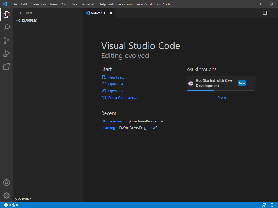The width and height of the screenshot is (278, 208).
Task: Open the Explorer view in activity bar
Action: click(x=7, y=15)
